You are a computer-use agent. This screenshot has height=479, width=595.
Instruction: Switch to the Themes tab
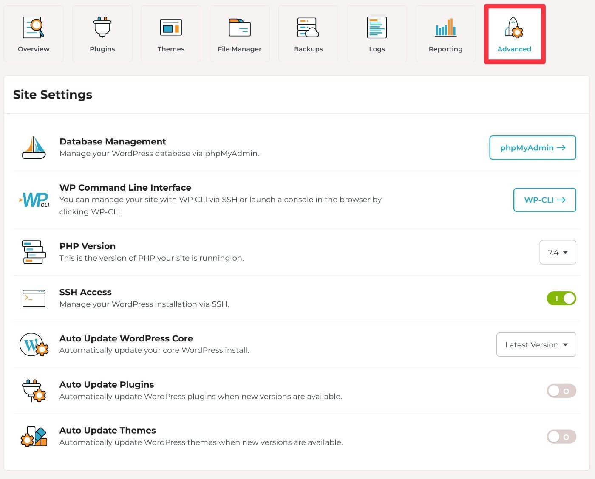click(171, 34)
